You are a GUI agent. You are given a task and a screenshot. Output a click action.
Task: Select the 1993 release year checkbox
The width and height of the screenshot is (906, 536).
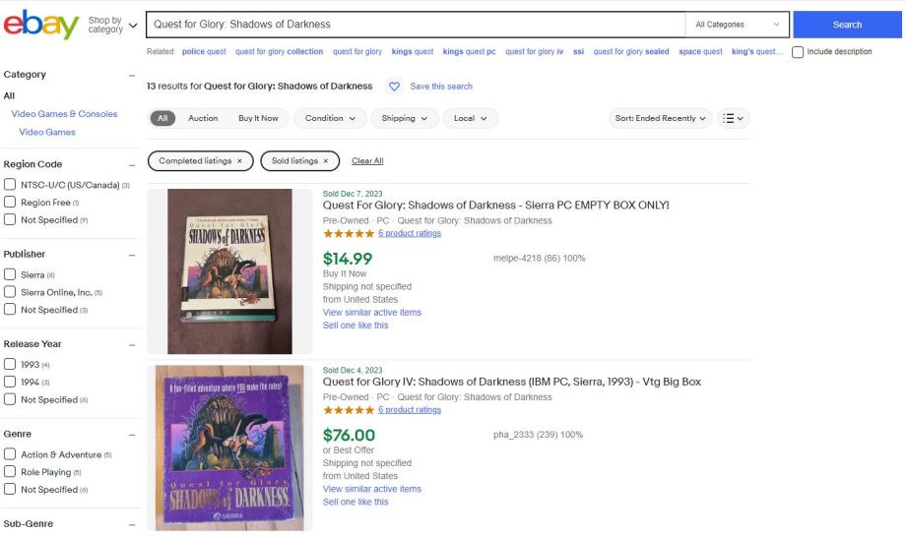[11, 365]
